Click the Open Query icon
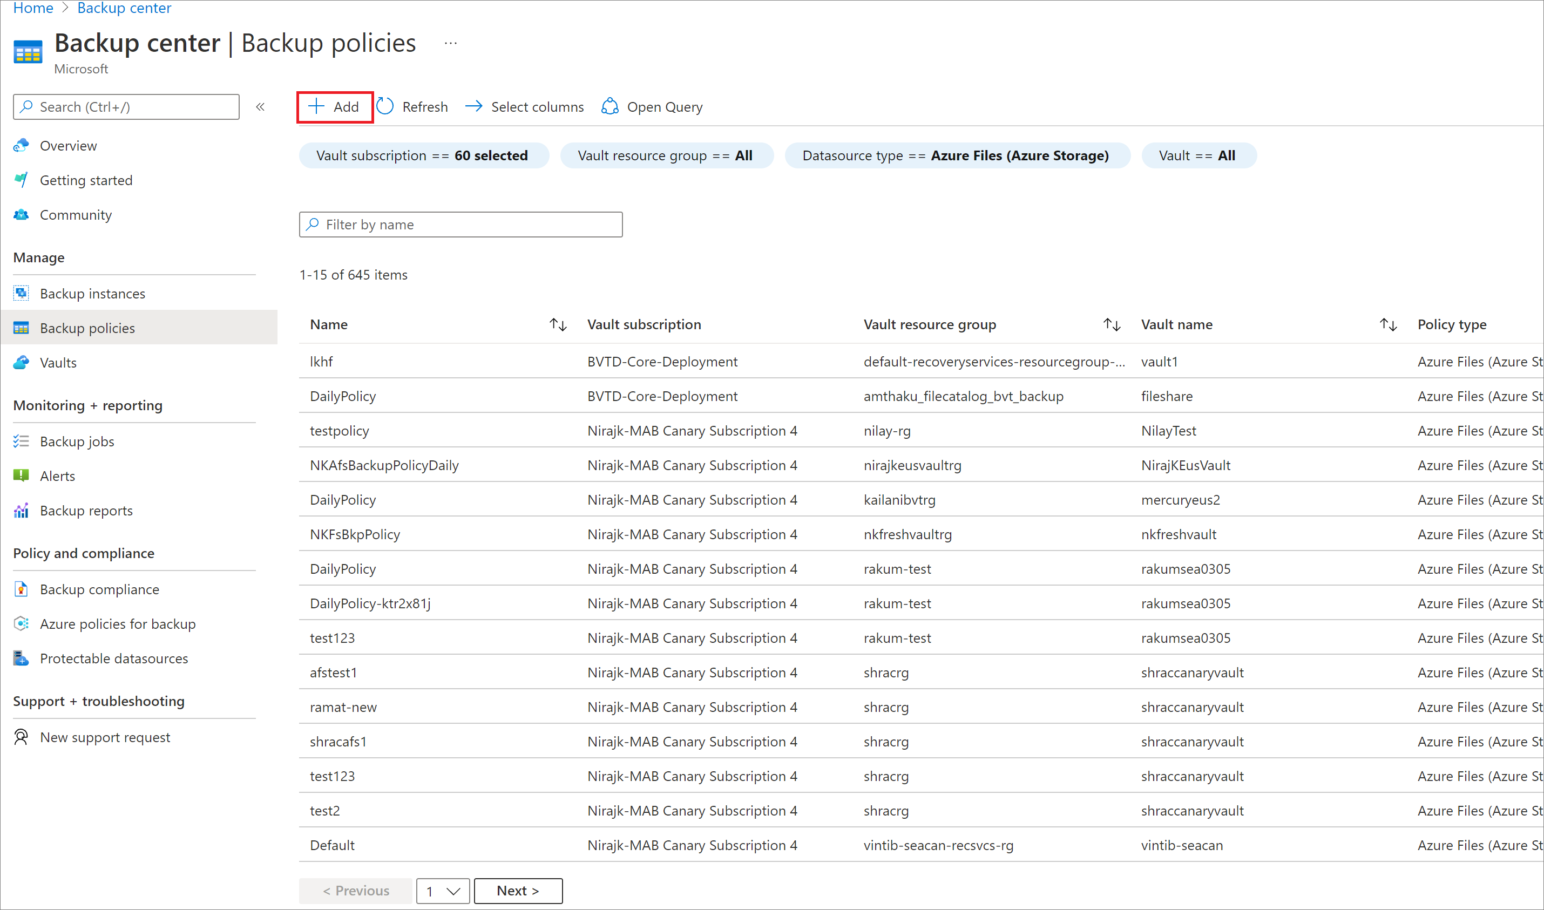 (609, 106)
